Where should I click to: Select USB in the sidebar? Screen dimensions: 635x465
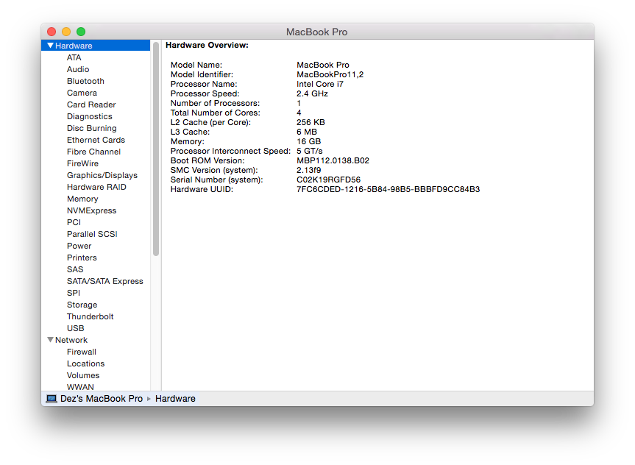pyautogui.click(x=75, y=327)
